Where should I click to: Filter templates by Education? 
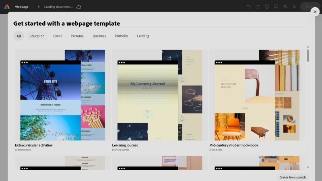(37, 36)
